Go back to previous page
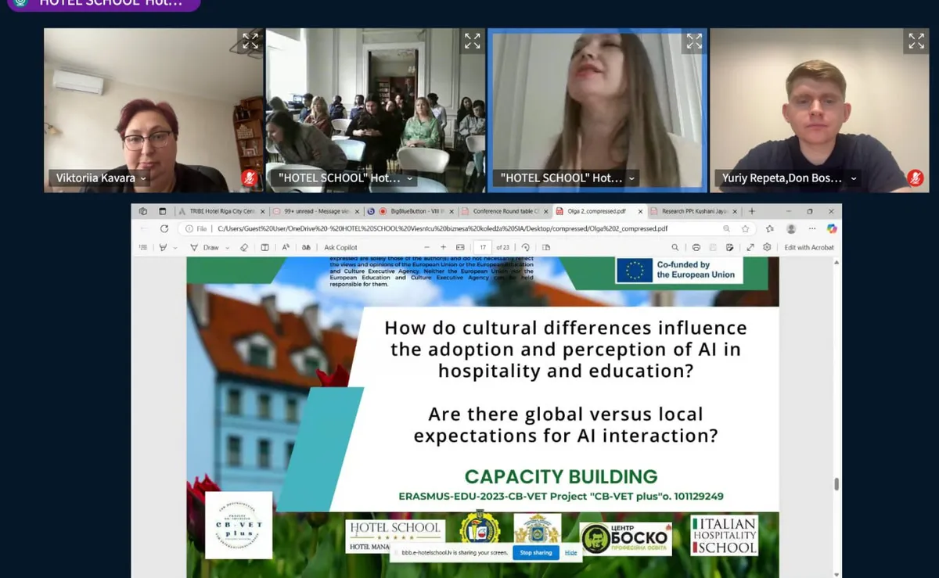Viewport: 939px width, 578px height. 143,228
